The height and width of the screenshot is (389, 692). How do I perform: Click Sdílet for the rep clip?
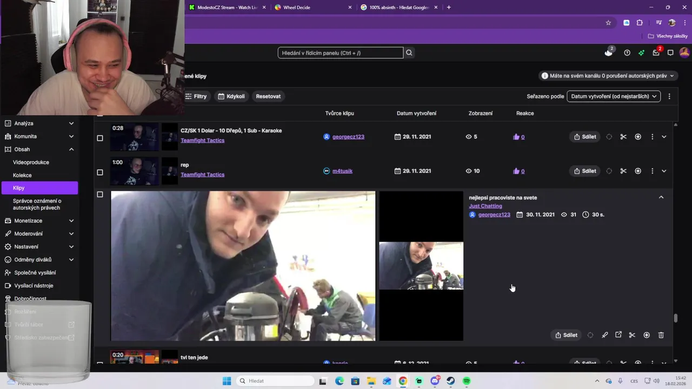[585, 171]
